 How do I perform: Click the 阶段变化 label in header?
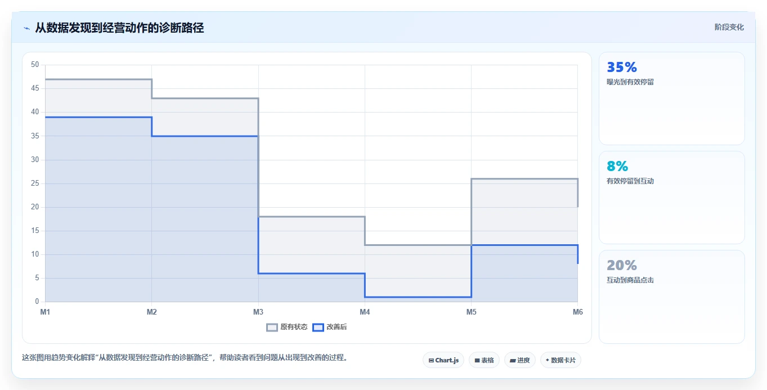[729, 27]
